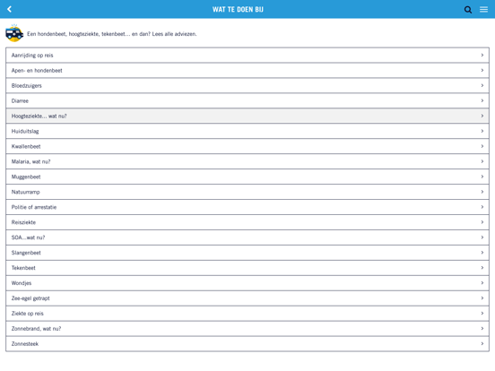The width and height of the screenshot is (495, 371).
Task: Click the intro text about hondenbeet and hoogteziekte
Action: pyautogui.click(x=112, y=34)
